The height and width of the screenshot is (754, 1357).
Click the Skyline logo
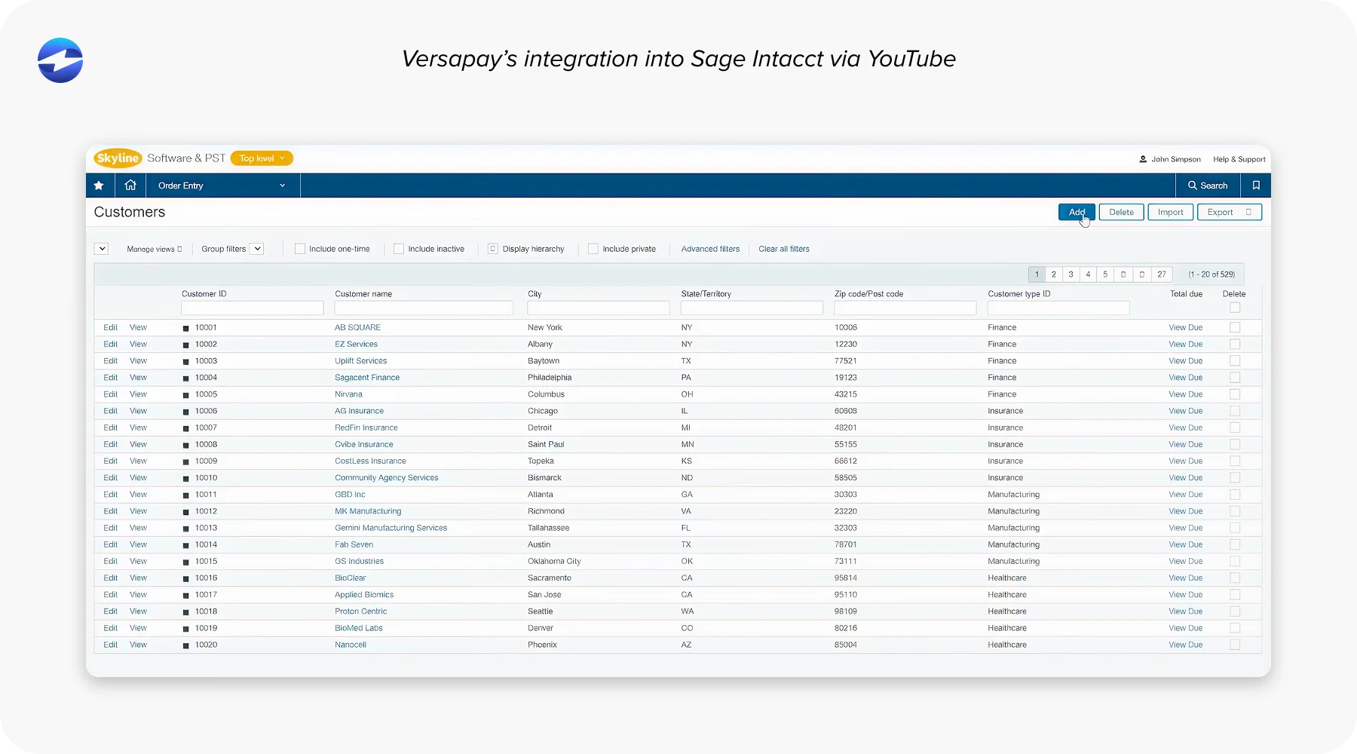pos(118,158)
